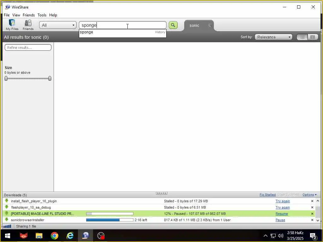This screenshot has width=323, height=242.
Task: Open network status tray icon
Action: [x=273, y=236]
